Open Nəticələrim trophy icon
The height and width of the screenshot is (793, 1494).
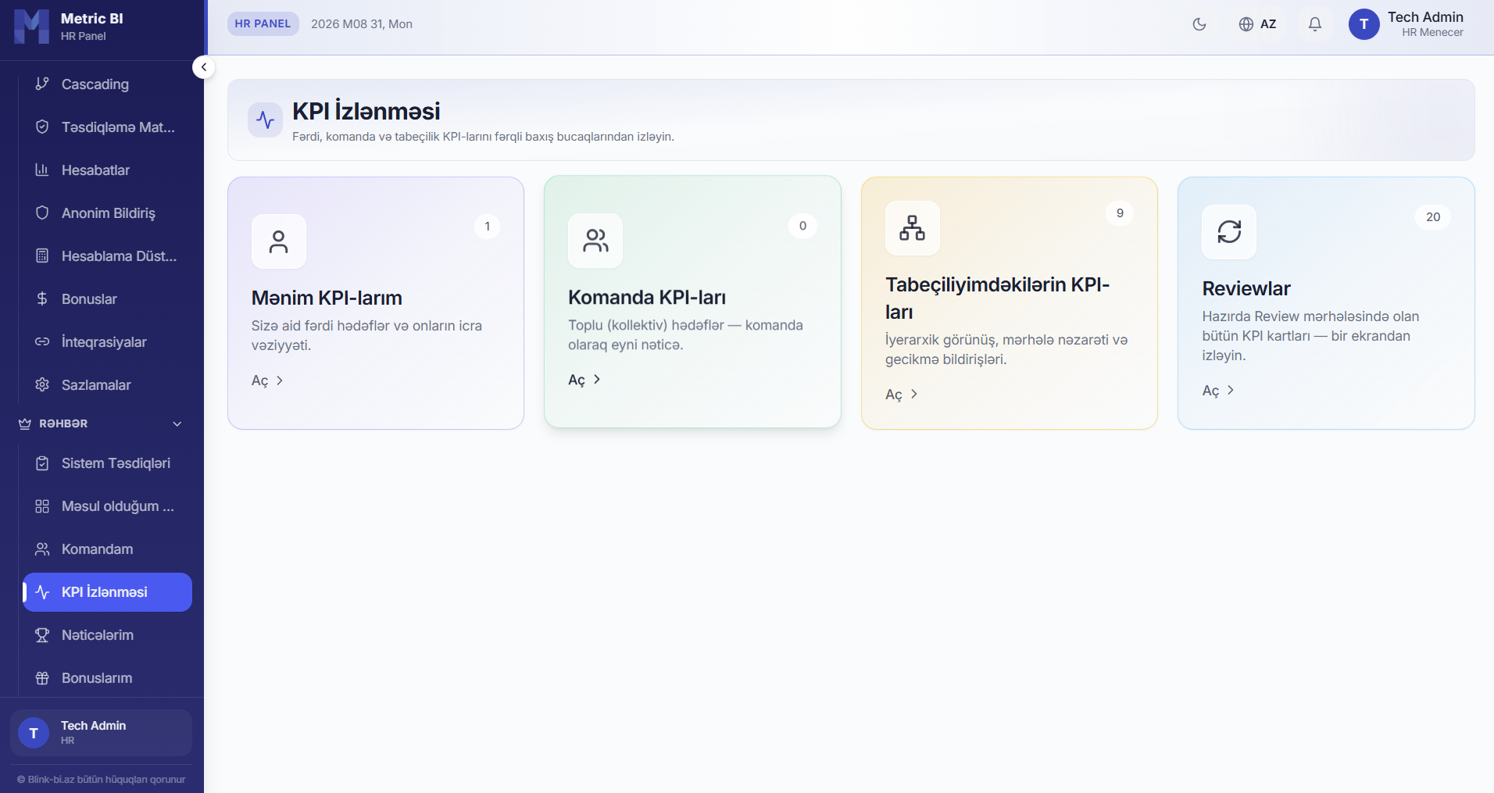point(42,635)
